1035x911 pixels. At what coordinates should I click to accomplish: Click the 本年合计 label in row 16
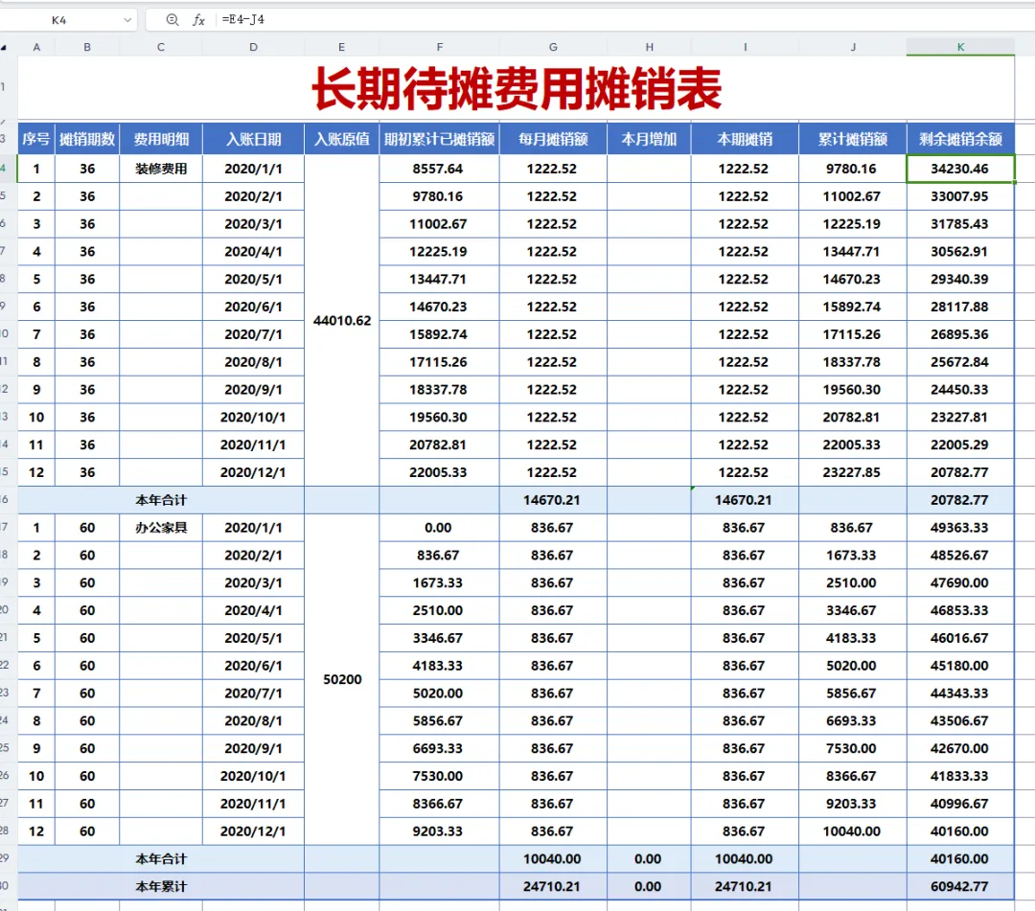[x=161, y=500]
